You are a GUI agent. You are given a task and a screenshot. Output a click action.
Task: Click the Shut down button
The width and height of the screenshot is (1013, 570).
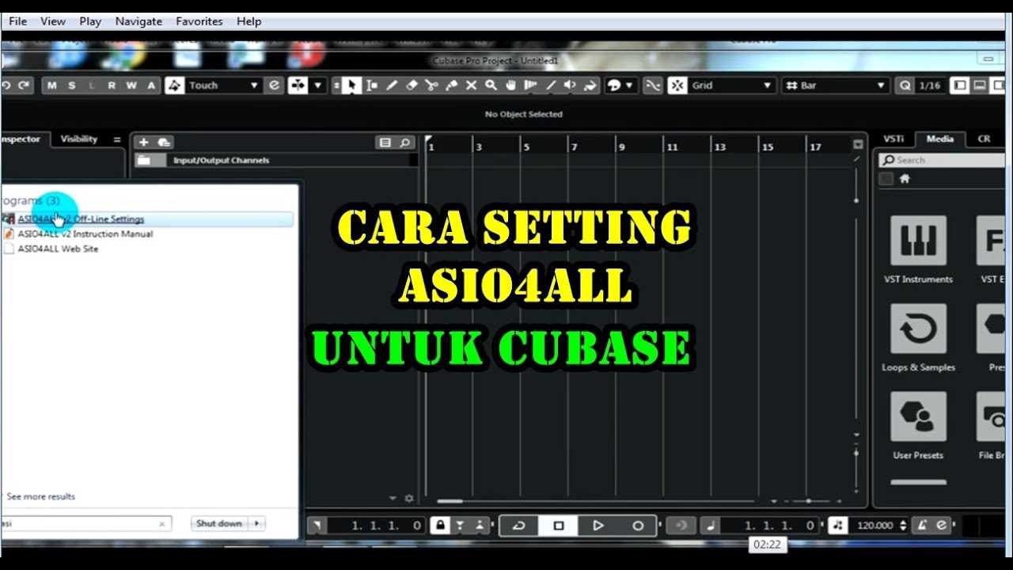[219, 523]
